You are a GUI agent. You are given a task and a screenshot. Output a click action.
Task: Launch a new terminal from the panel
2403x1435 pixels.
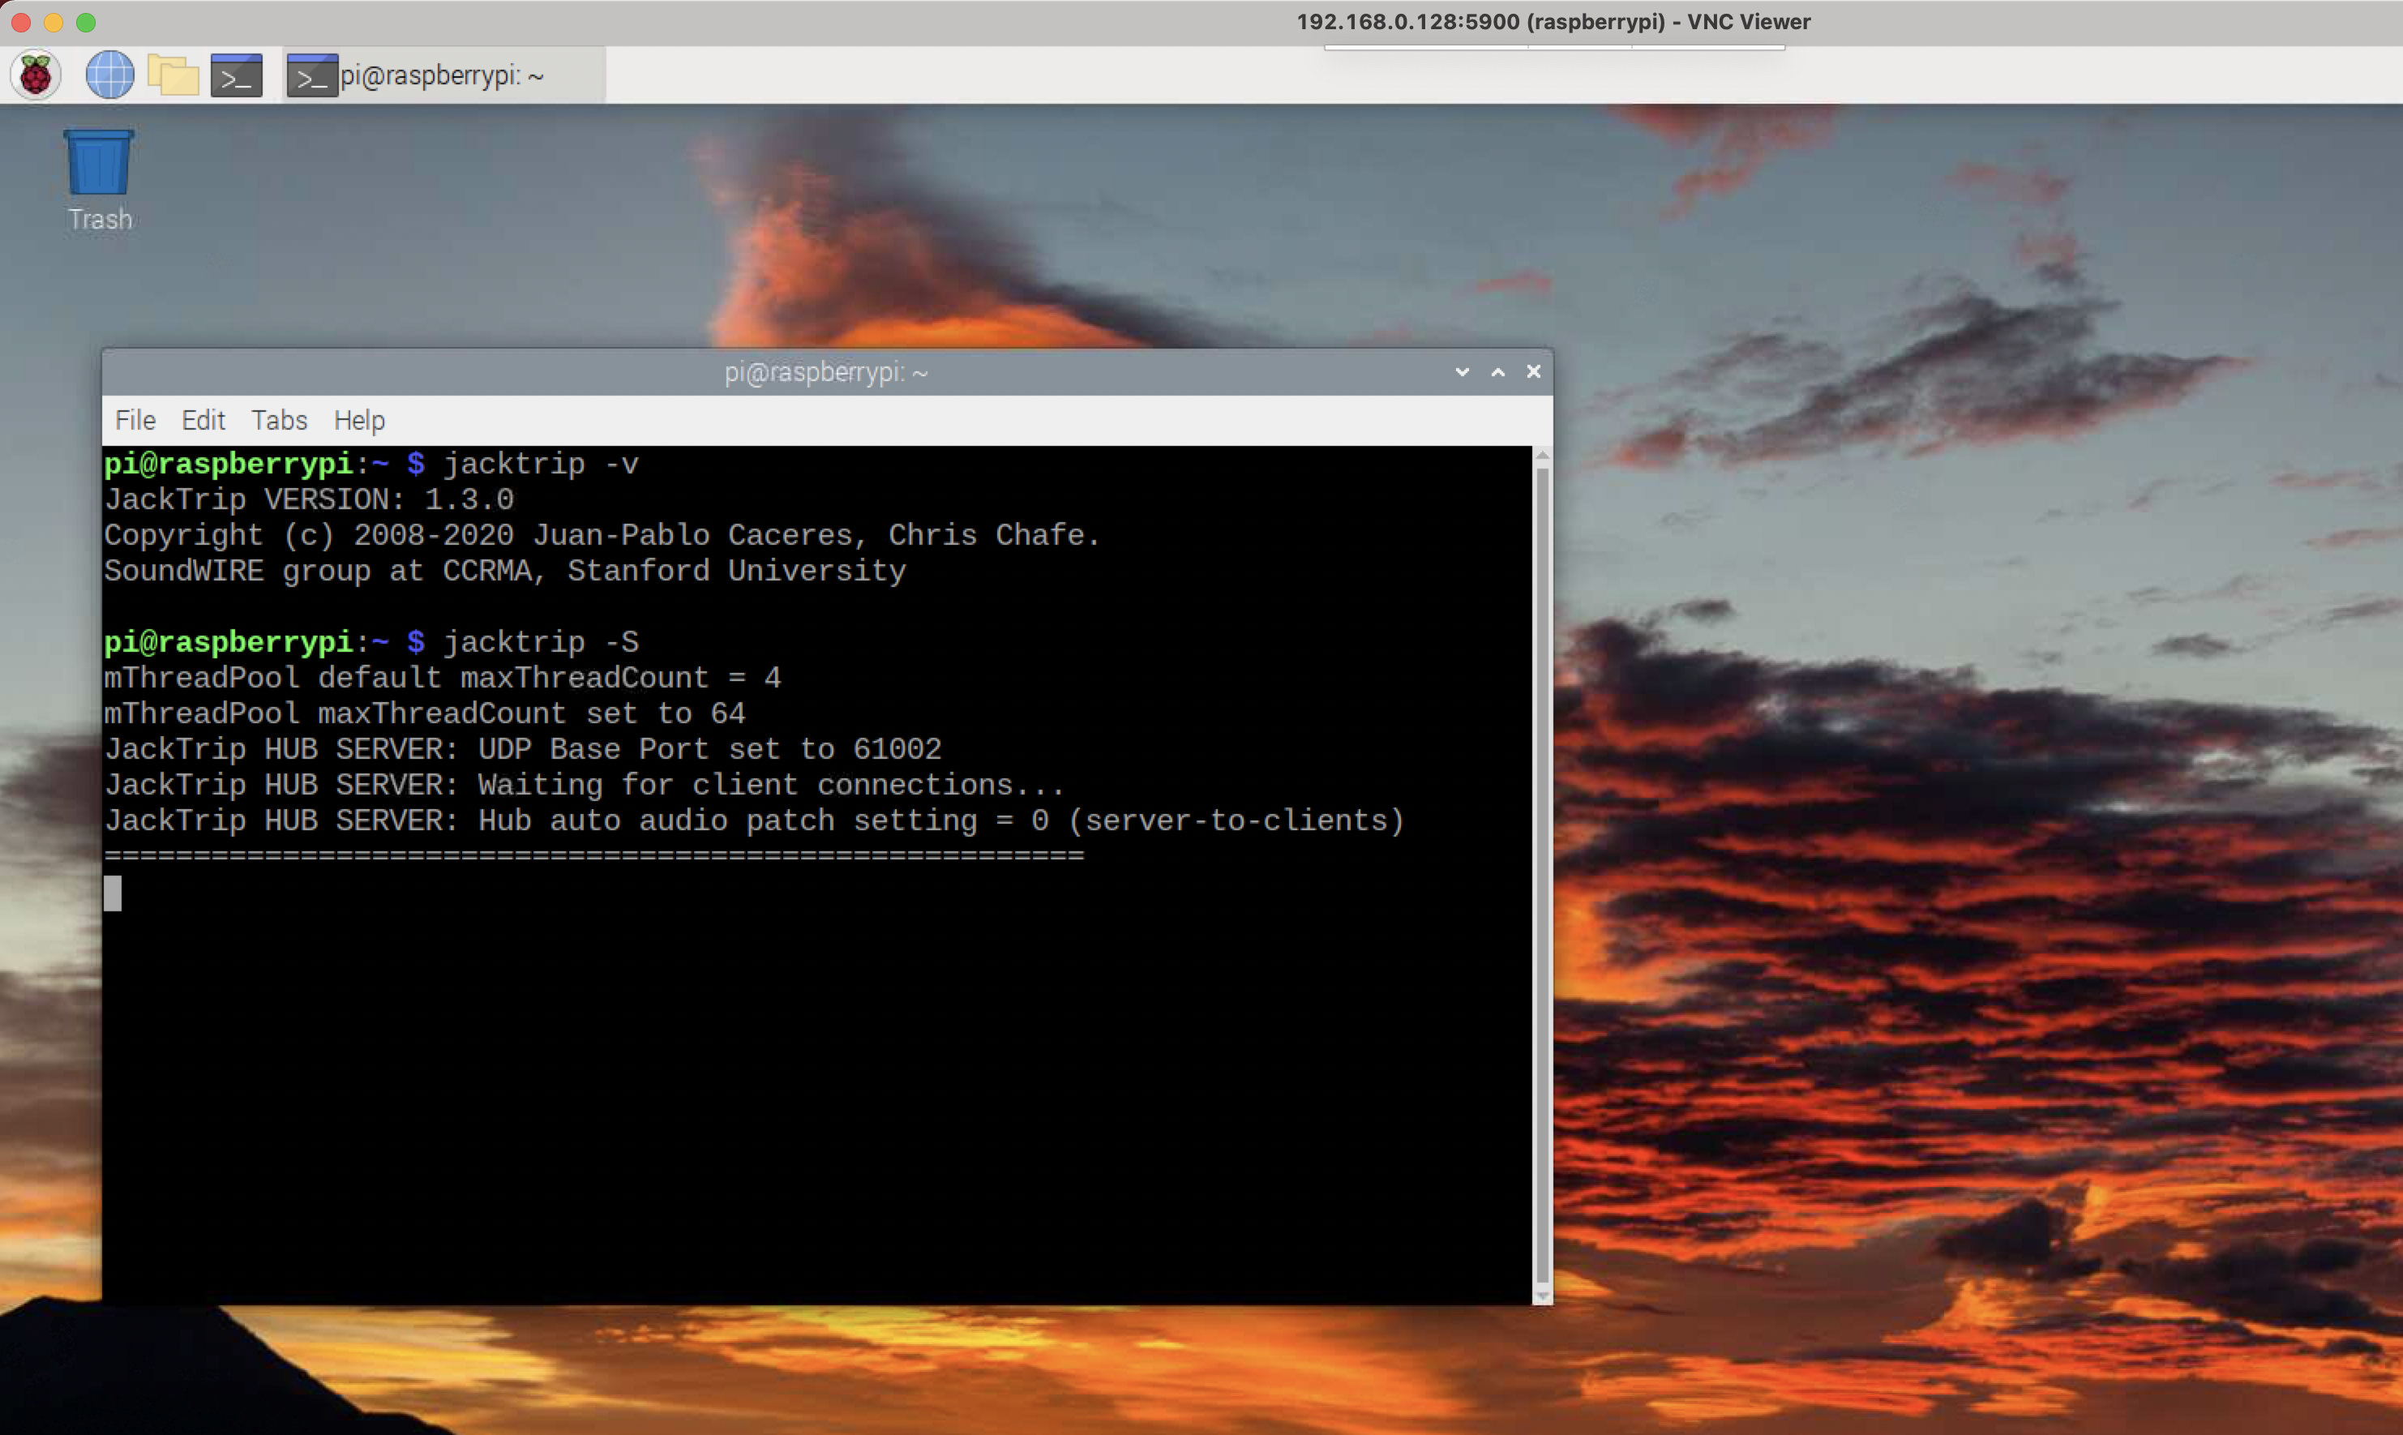[x=237, y=75]
